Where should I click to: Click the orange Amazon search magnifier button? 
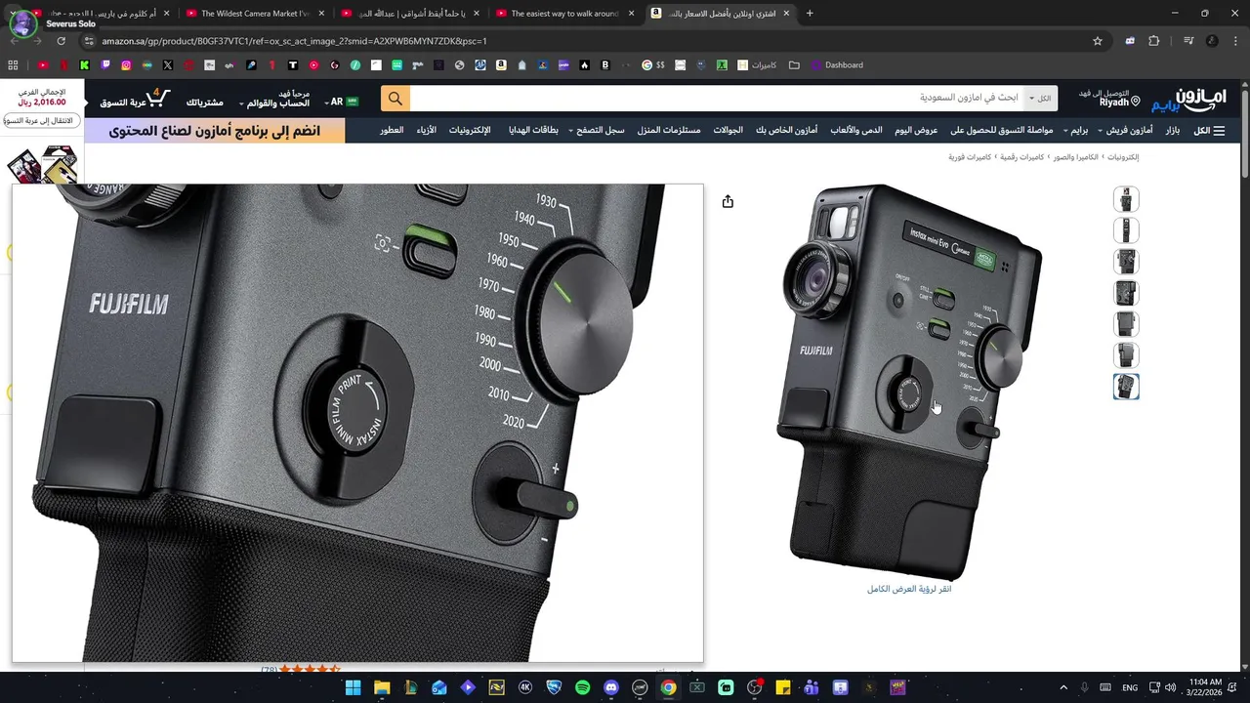396,99
